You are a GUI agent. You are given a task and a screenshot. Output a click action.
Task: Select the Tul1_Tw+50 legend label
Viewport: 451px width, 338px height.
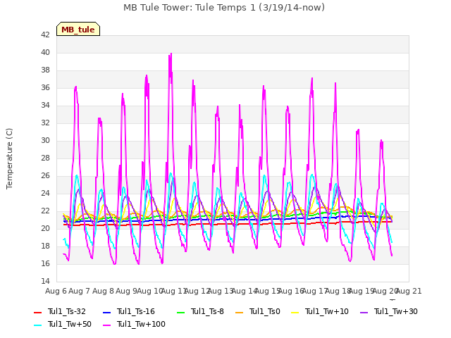pos(70,324)
